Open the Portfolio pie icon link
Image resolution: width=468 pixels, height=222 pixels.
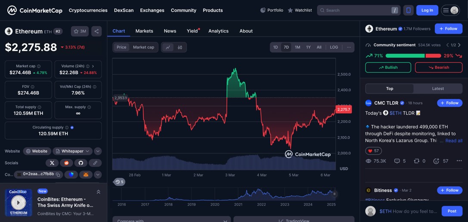(271, 10)
